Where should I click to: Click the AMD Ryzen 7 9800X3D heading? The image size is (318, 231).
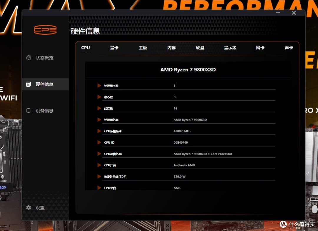coord(188,70)
